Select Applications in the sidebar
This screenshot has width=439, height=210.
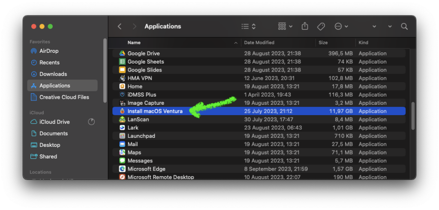(63, 85)
